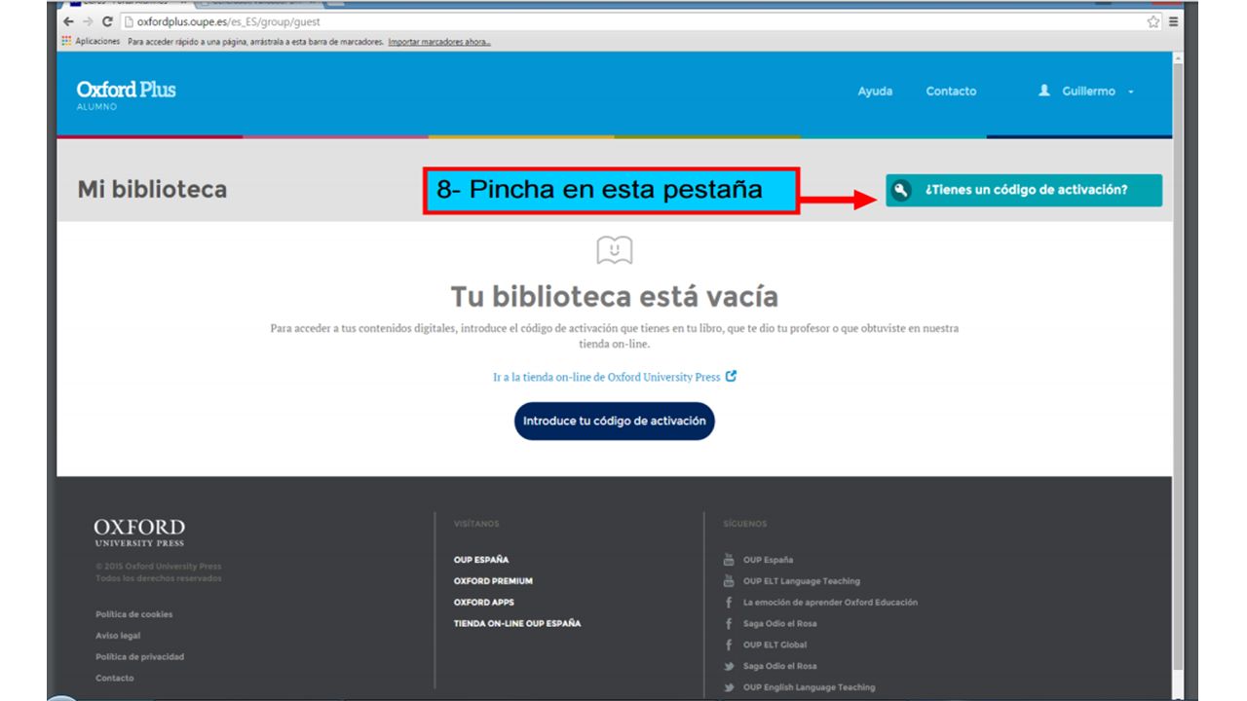Open the Guillermo user menu
The height and width of the screenshot is (701, 1247).
1087,91
